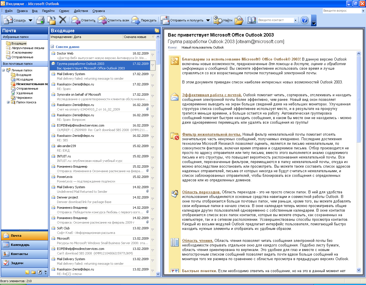The image size is (366, 285).
Task: Open the Файл menu
Action: coord(9,11)
